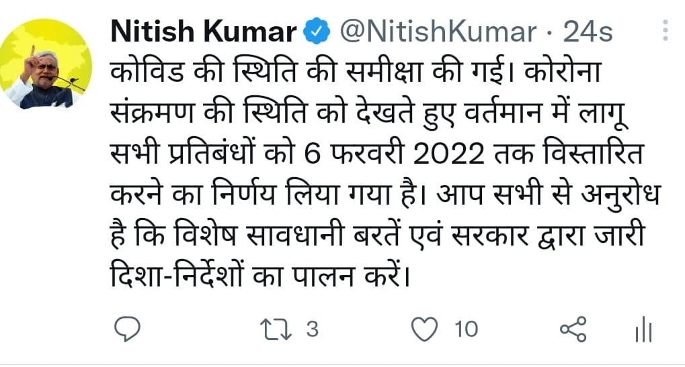This screenshot has width=685, height=367.
Task: Click the retweet count of 3
Action: (x=312, y=329)
